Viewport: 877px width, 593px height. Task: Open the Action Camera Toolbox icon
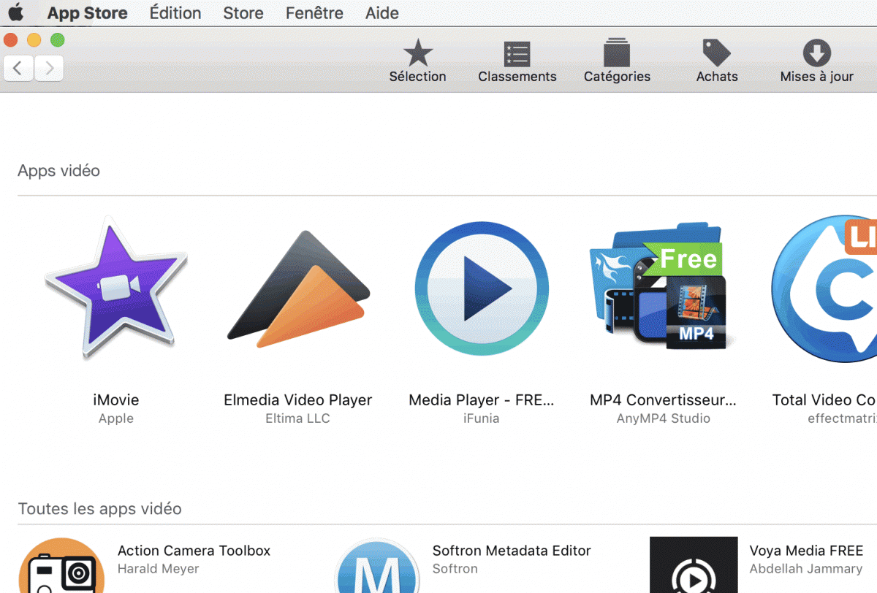pos(61,566)
